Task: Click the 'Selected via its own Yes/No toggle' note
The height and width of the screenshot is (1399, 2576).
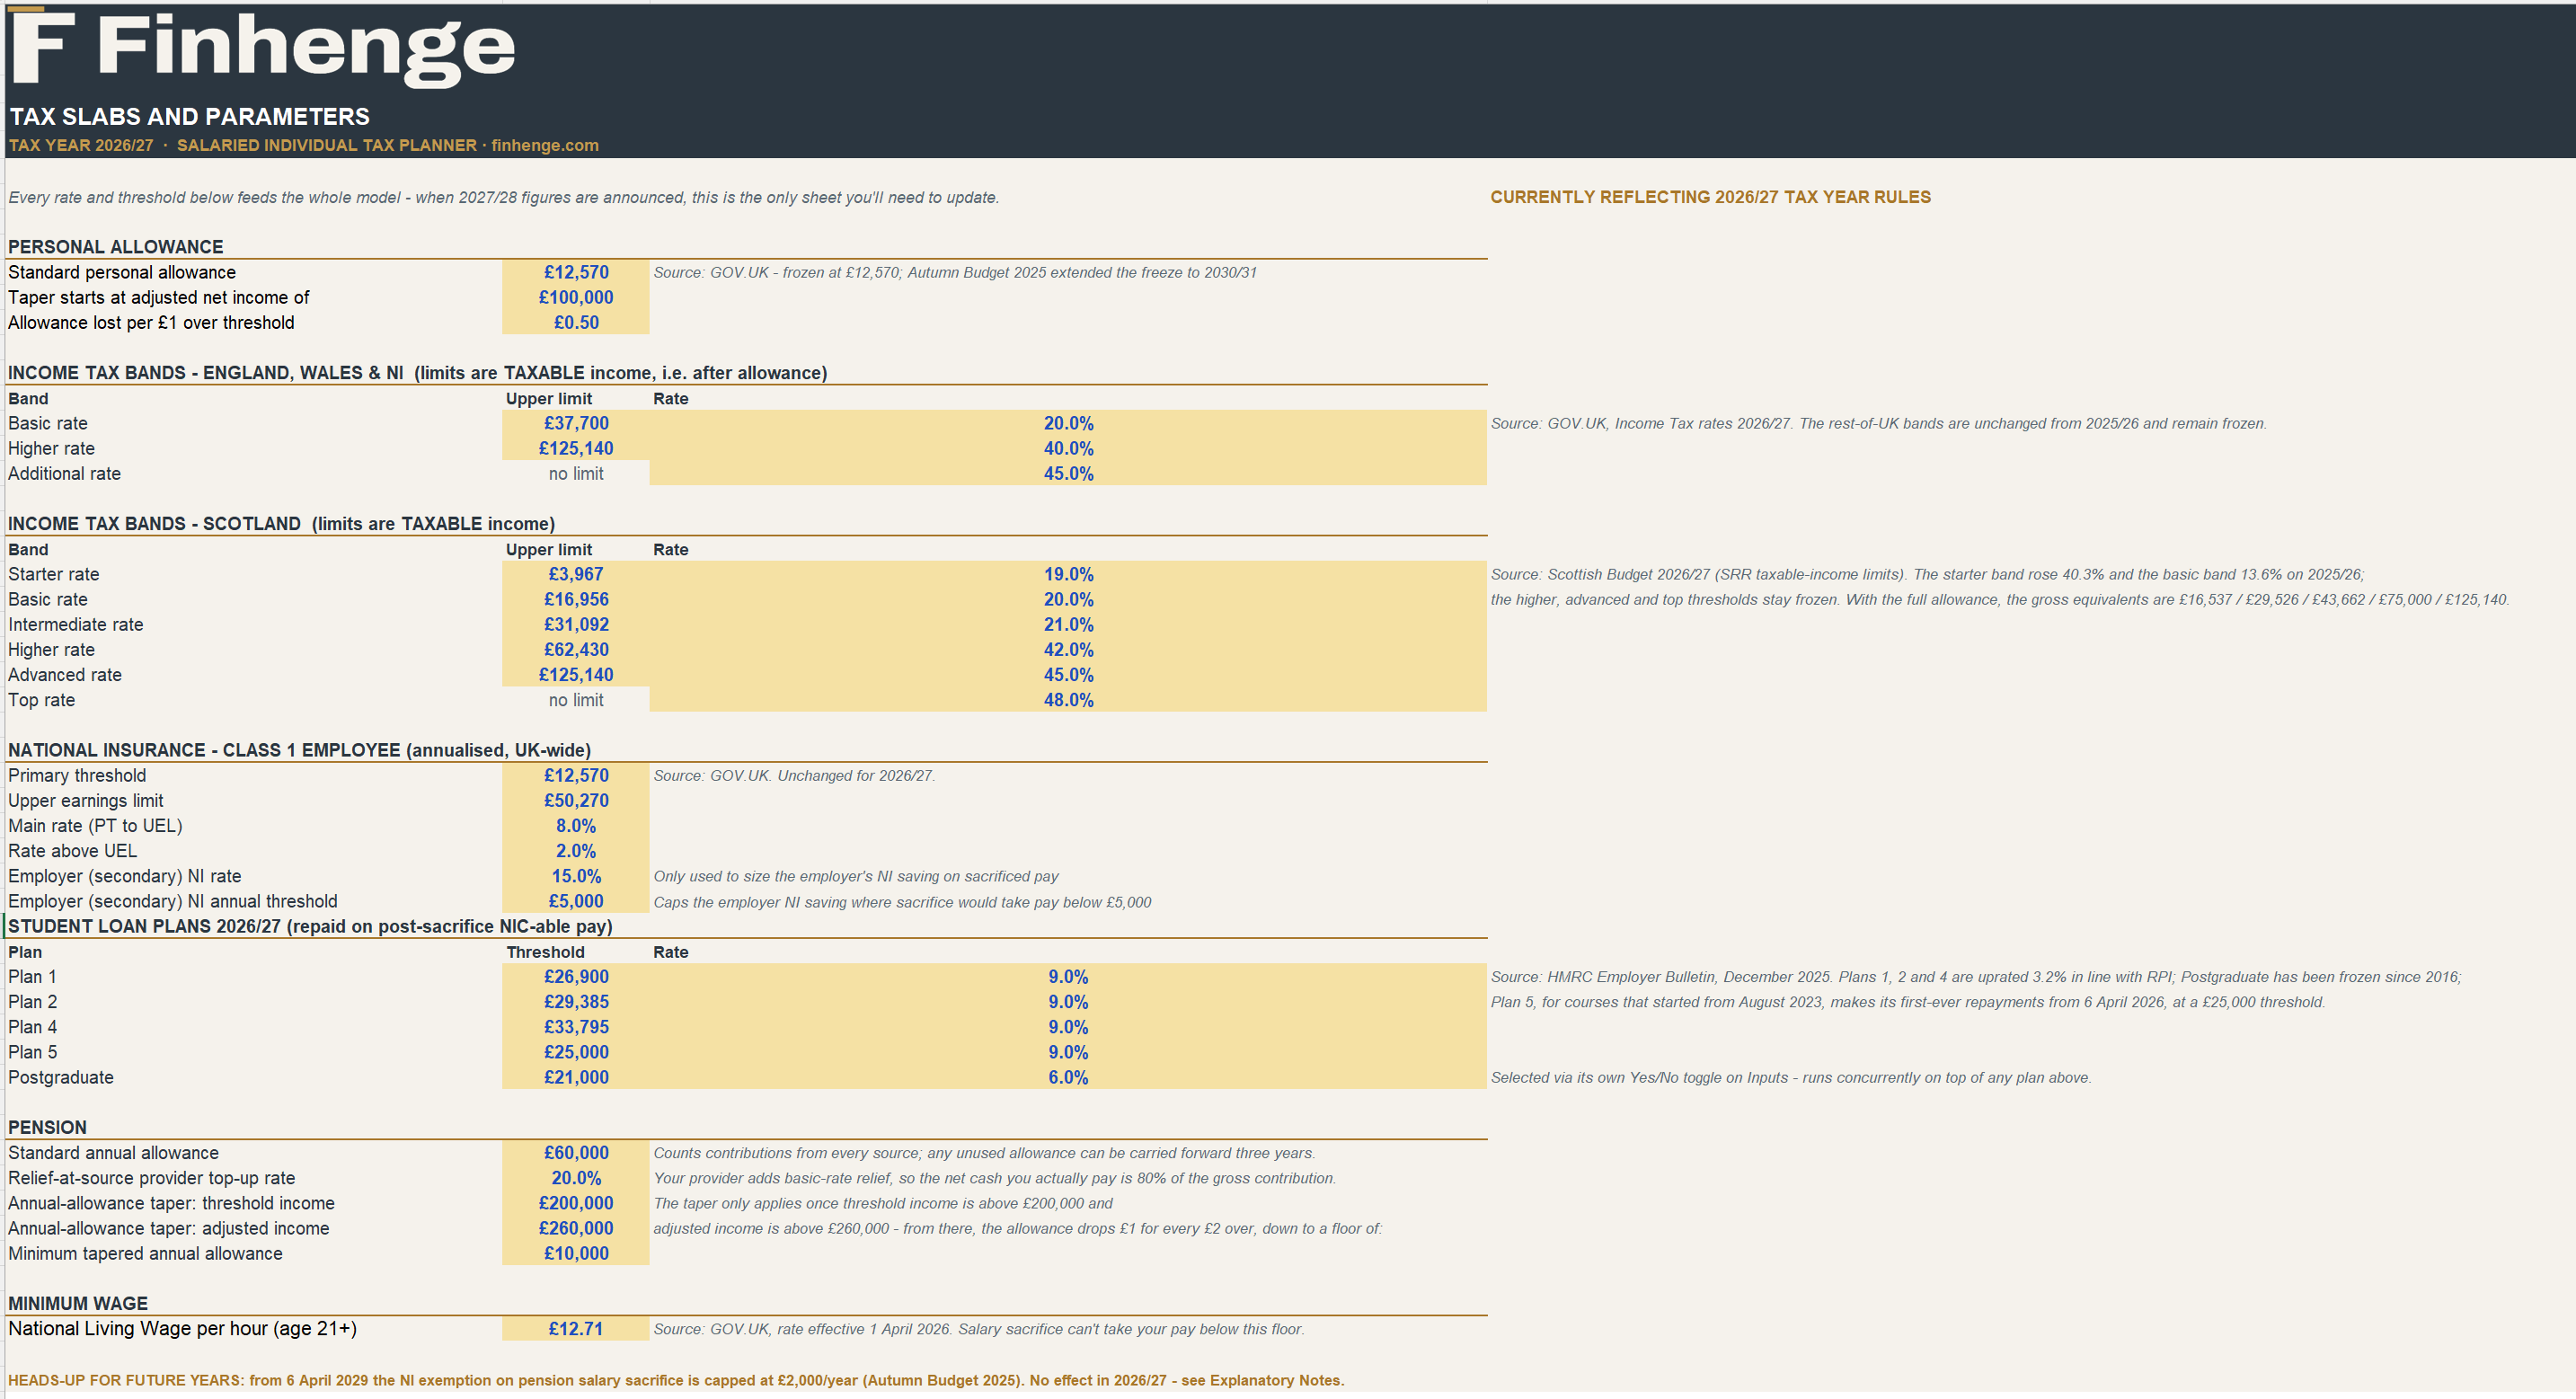Action: [1790, 1077]
